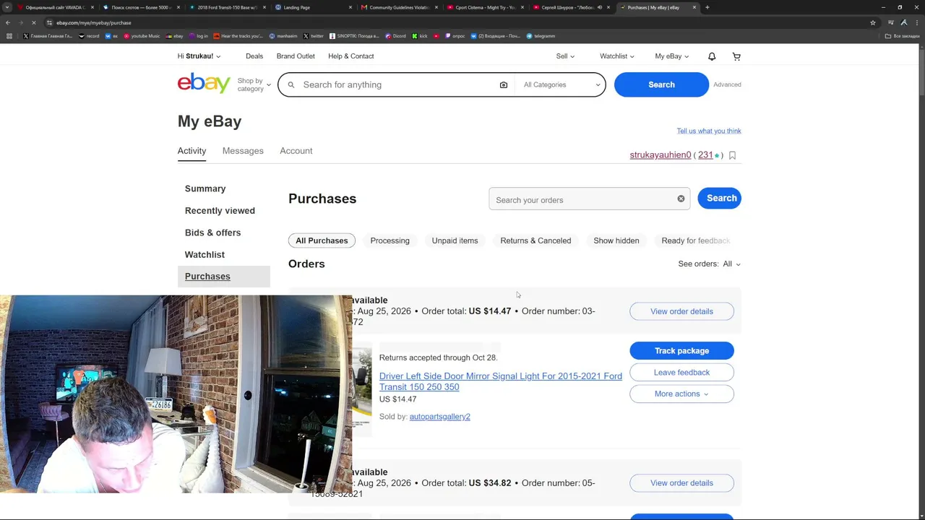Click the bookmark icon beside feedback score
Image resolution: width=925 pixels, height=520 pixels.
(732, 155)
